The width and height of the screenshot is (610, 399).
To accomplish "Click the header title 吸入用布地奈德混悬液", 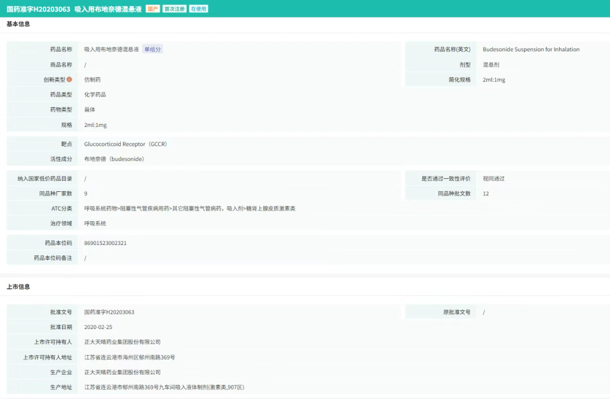I will click(x=108, y=9).
